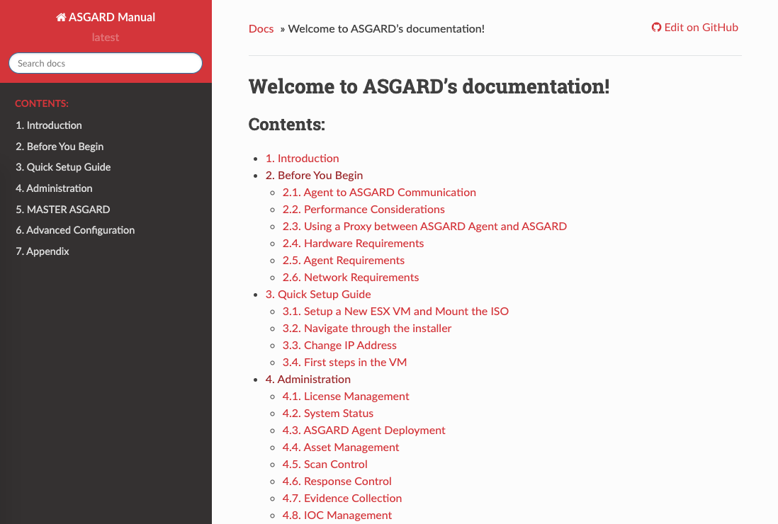Click the 3.3 Change IP Address link
This screenshot has height=524, width=778.
tap(339, 346)
